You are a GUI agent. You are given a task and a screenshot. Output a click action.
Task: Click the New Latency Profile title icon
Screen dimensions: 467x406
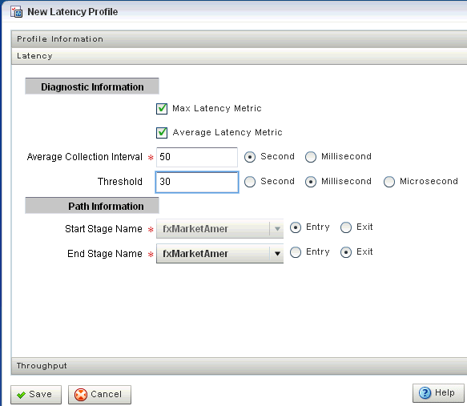[16, 11]
